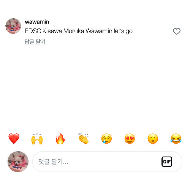The width and height of the screenshot is (190, 190).
Task: Insert the red heart emoji reaction
Action: [14, 139]
